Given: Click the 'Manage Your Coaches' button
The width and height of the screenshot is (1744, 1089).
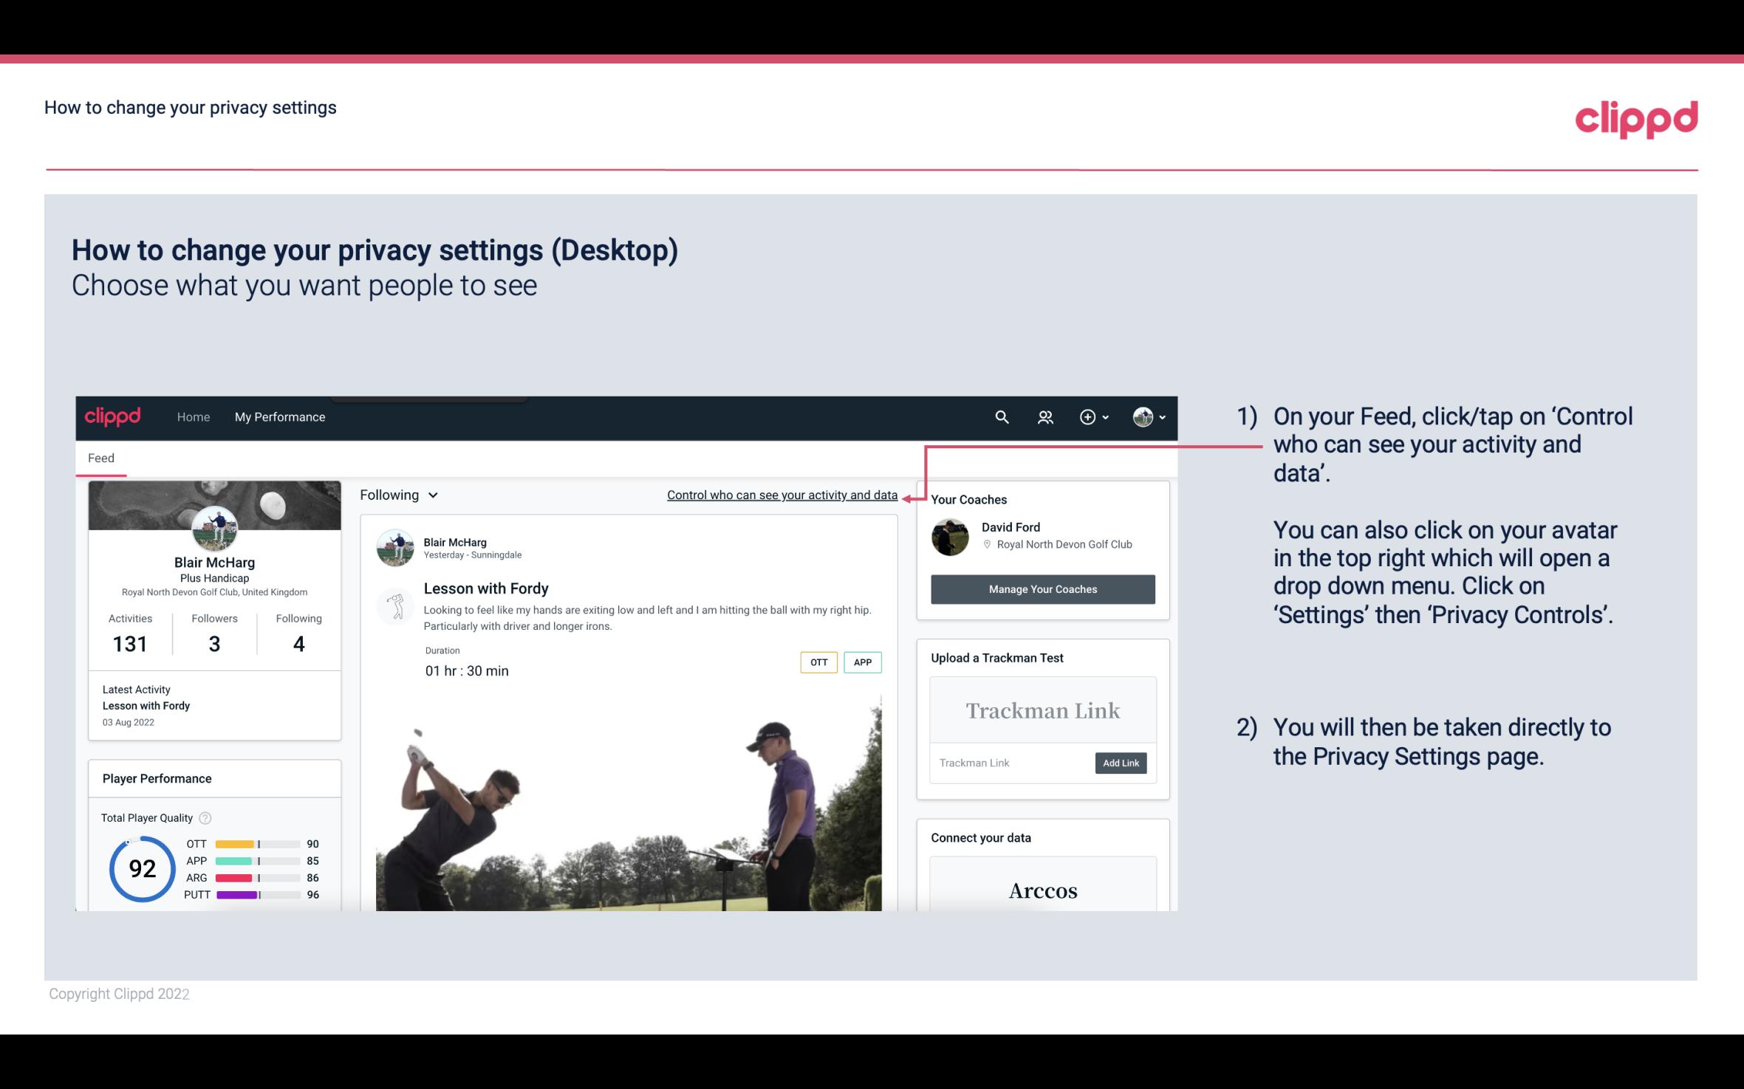Looking at the screenshot, I should pos(1042,588).
